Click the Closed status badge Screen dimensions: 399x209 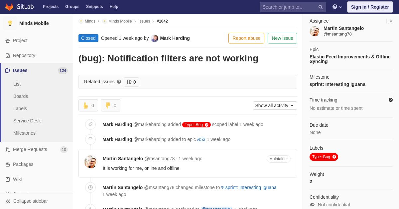(x=88, y=38)
